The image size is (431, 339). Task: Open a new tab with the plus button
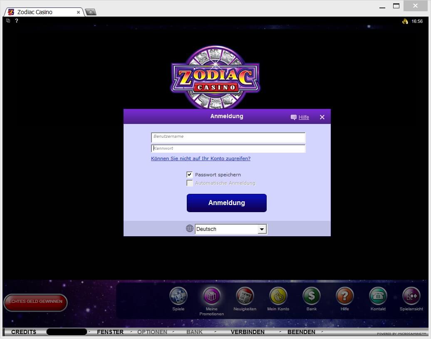[x=90, y=12]
